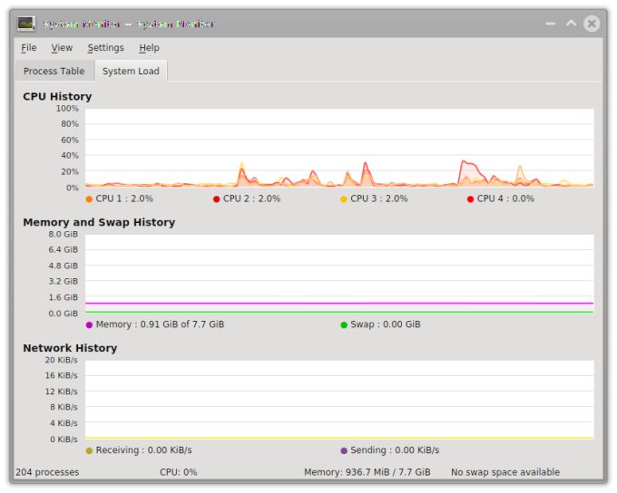Click 'CPU: 0%' in the status bar
617x493 pixels.
coord(178,472)
